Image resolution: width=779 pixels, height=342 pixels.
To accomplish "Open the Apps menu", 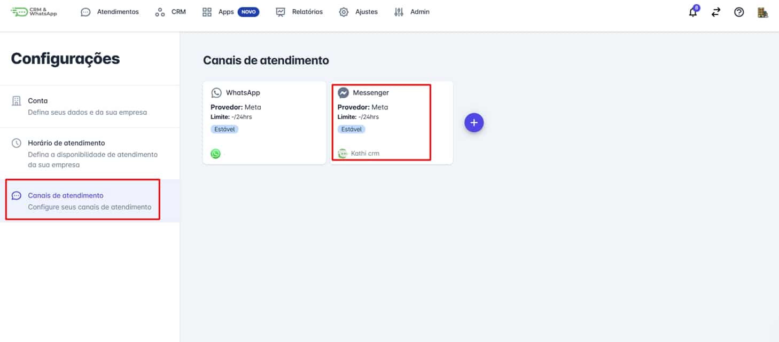I will coord(226,12).
